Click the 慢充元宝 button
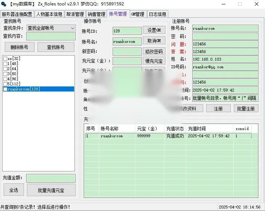This screenshot has width=265, height=211. pyautogui.click(x=154, y=61)
